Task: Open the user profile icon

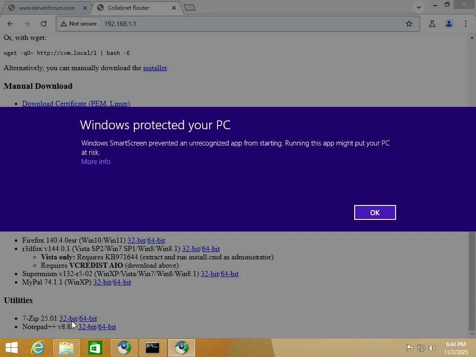Action: 449,24
